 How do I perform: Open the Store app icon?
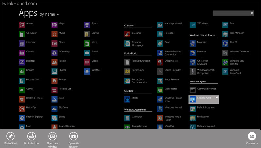[x=87, y=44]
